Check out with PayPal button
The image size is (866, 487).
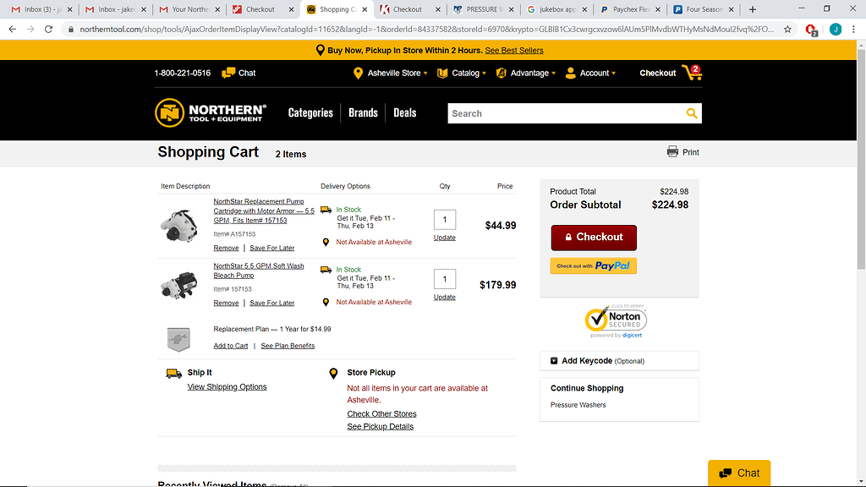[593, 265]
